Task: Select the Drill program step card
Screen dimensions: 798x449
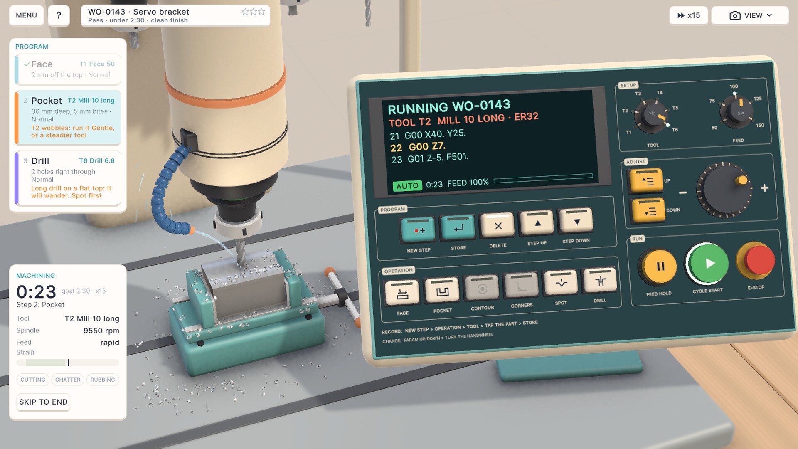Action: click(68, 178)
